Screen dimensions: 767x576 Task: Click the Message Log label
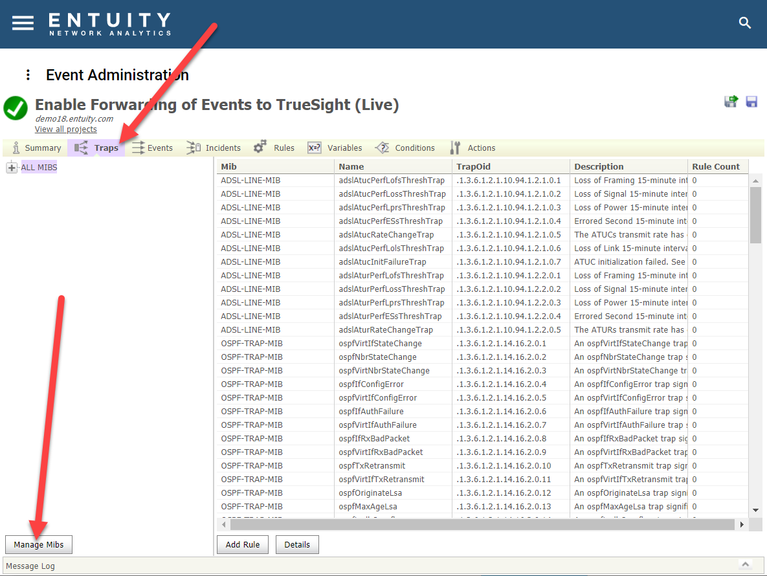30,566
